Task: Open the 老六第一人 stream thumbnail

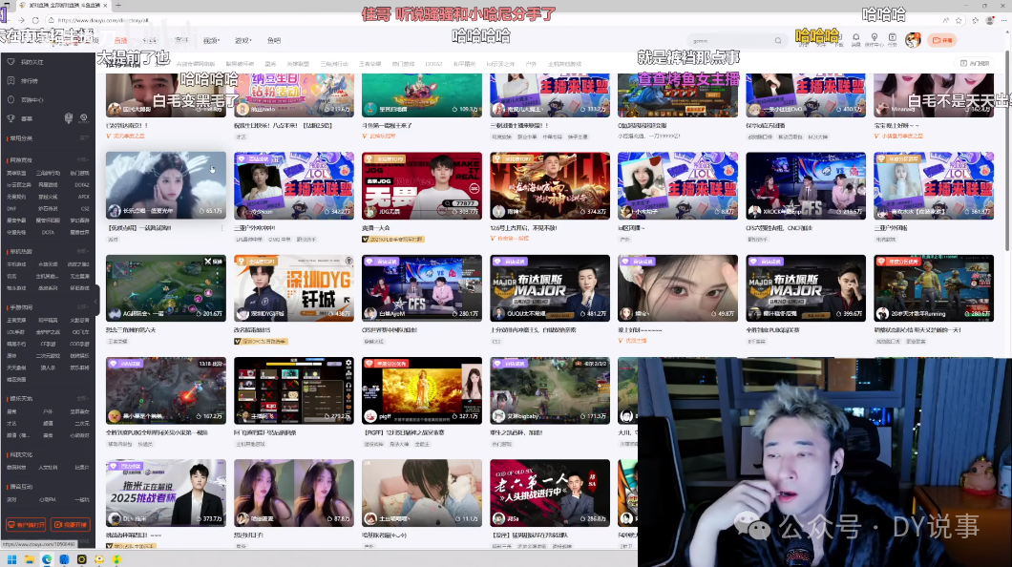Action: coord(550,493)
